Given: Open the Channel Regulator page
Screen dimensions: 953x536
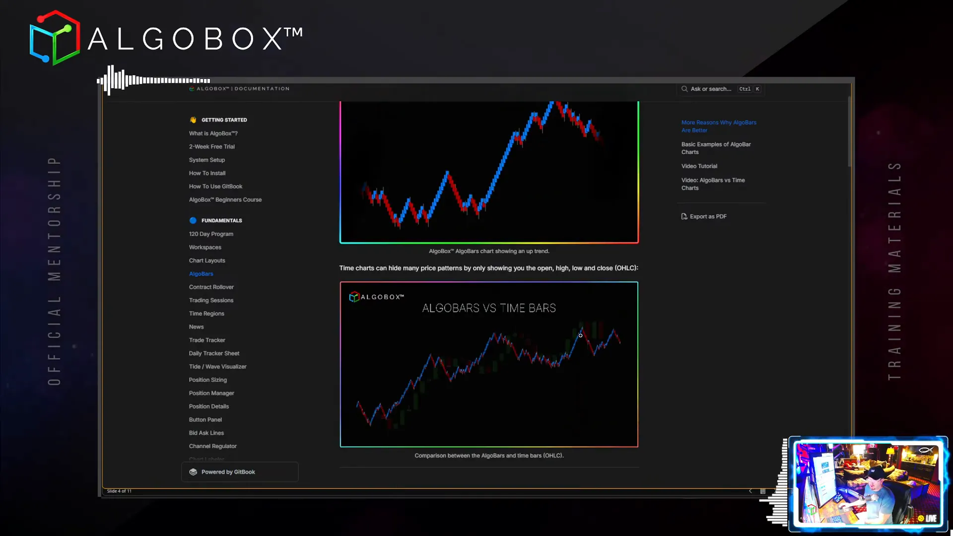Looking at the screenshot, I should (213, 446).
